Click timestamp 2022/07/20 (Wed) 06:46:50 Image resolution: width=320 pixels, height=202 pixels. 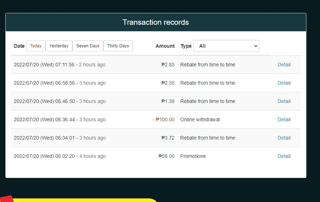coord(44,101)
